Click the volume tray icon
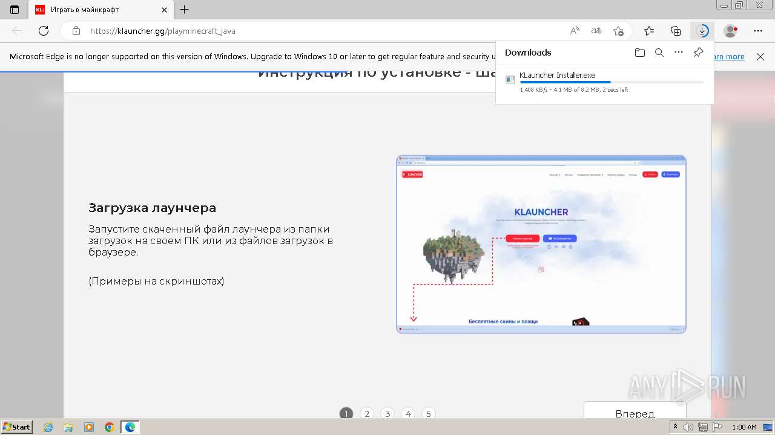This screenshot has width=775, height=435. click(688, 427)
